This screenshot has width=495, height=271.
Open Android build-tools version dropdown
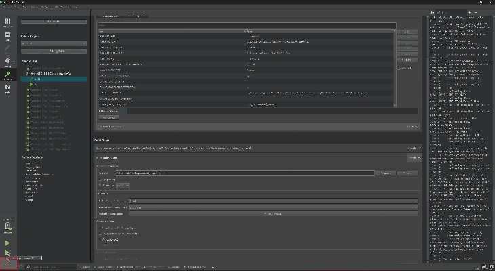pos(272,207)
